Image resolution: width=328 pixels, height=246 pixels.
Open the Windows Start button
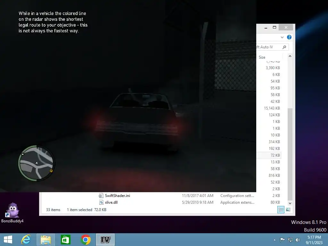8,240
